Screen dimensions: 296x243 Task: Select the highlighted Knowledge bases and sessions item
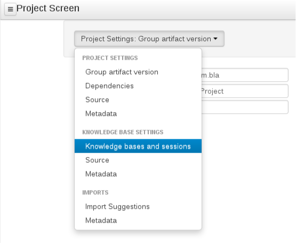pos(138,146)
